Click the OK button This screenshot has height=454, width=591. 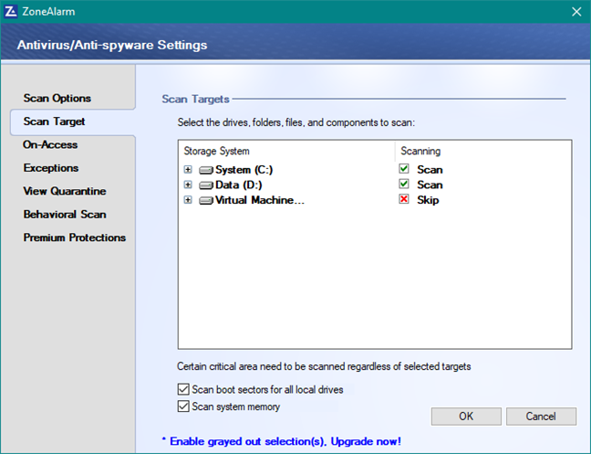point(466,417)
